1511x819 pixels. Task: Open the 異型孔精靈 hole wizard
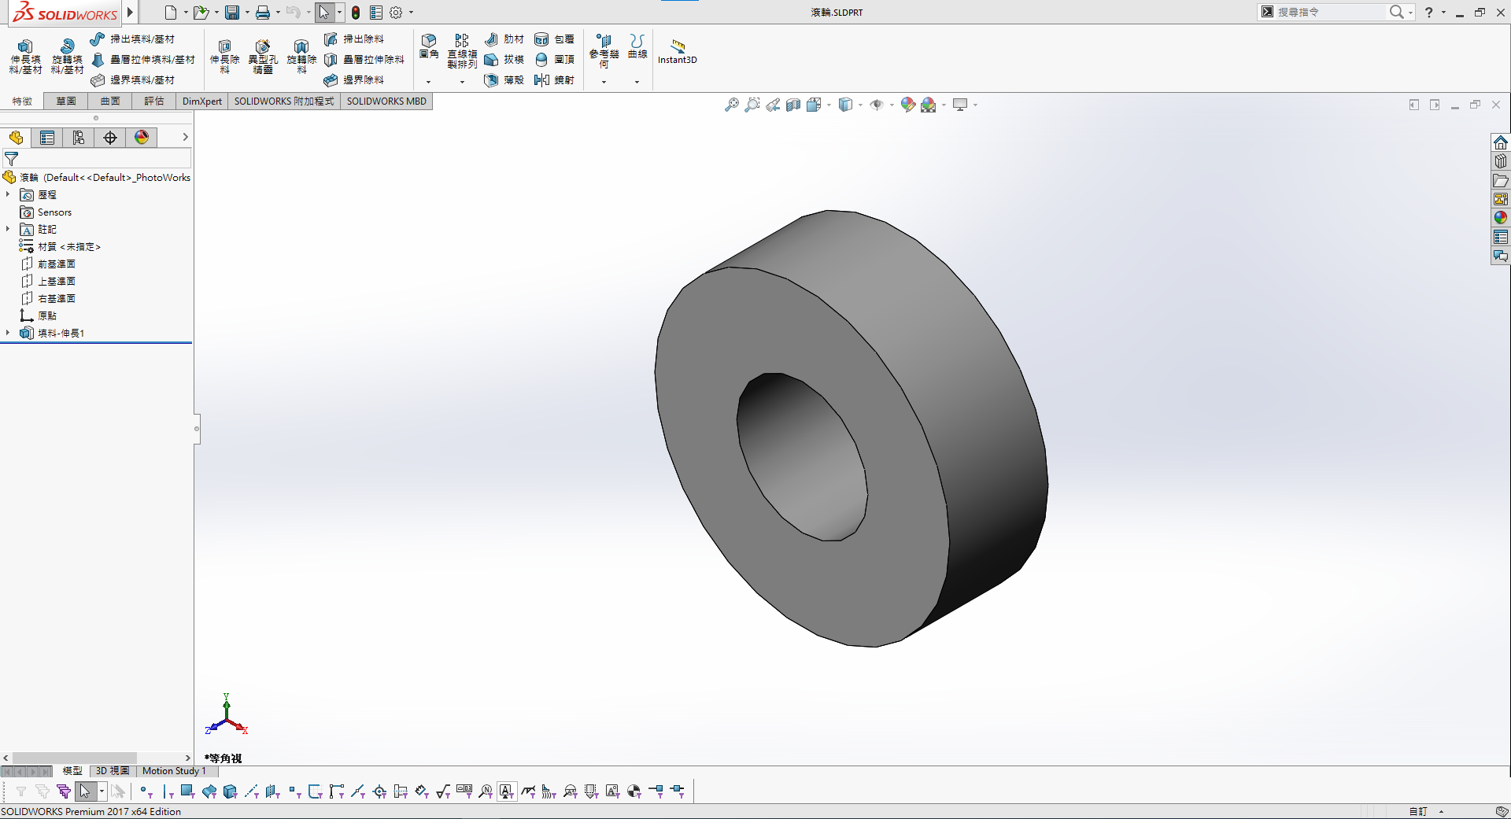263,57
